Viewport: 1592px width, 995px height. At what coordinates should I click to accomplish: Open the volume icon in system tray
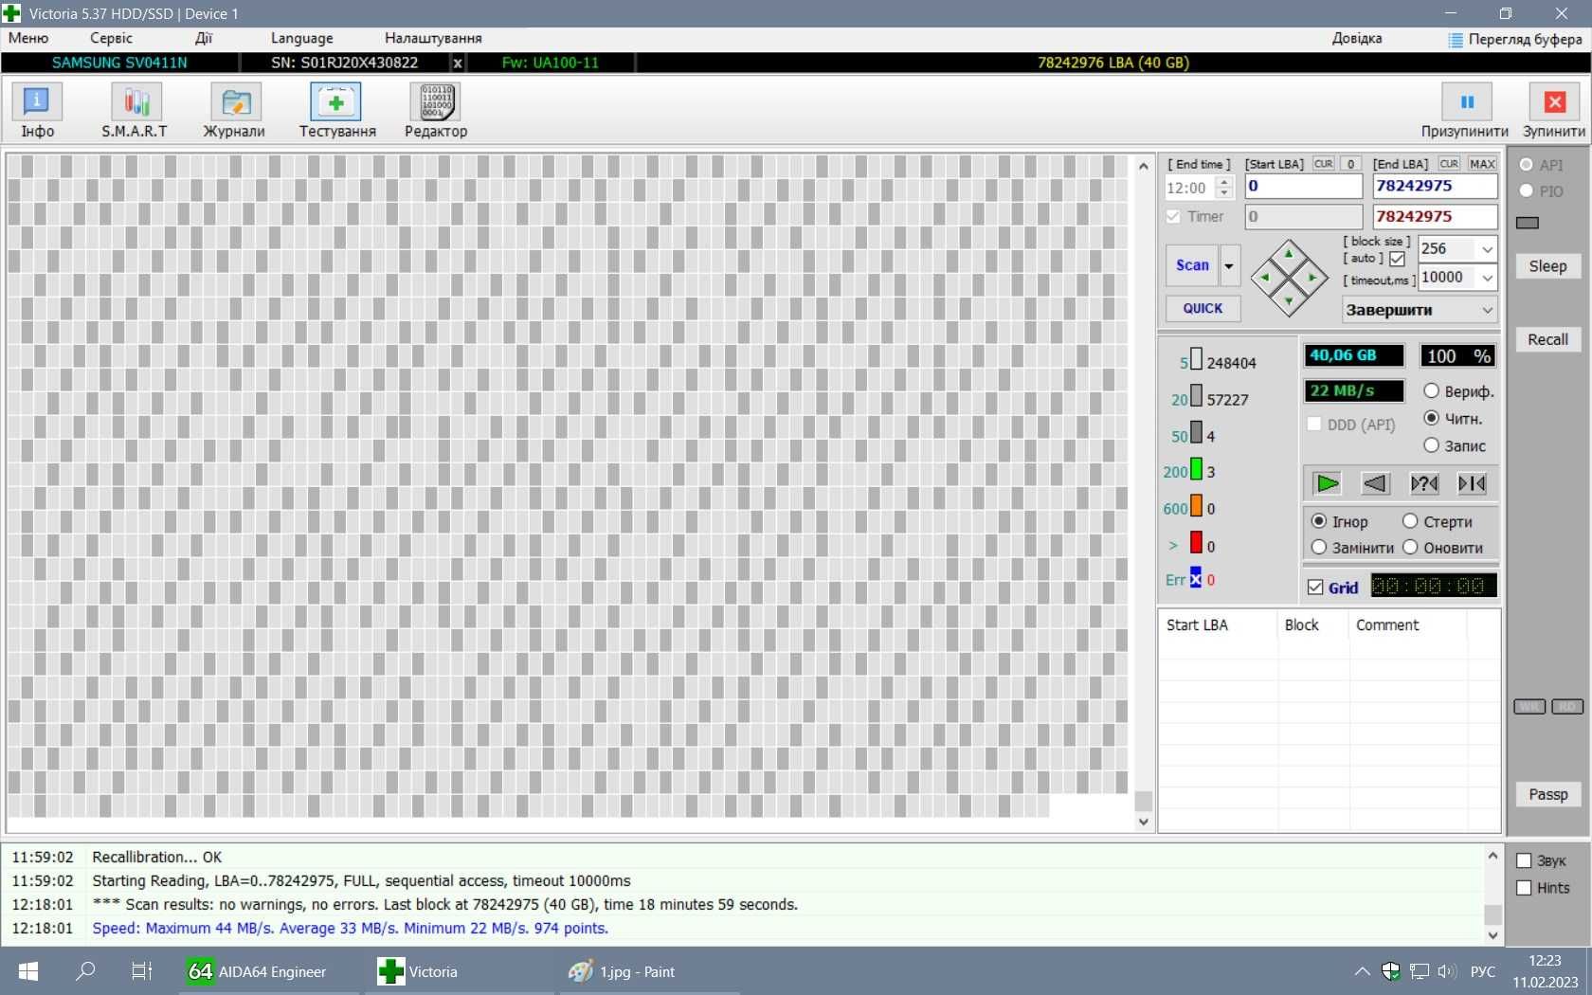(1446, 971)
